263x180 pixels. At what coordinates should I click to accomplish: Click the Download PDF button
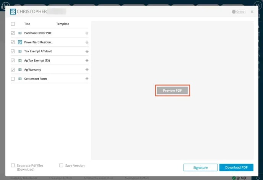236,167
